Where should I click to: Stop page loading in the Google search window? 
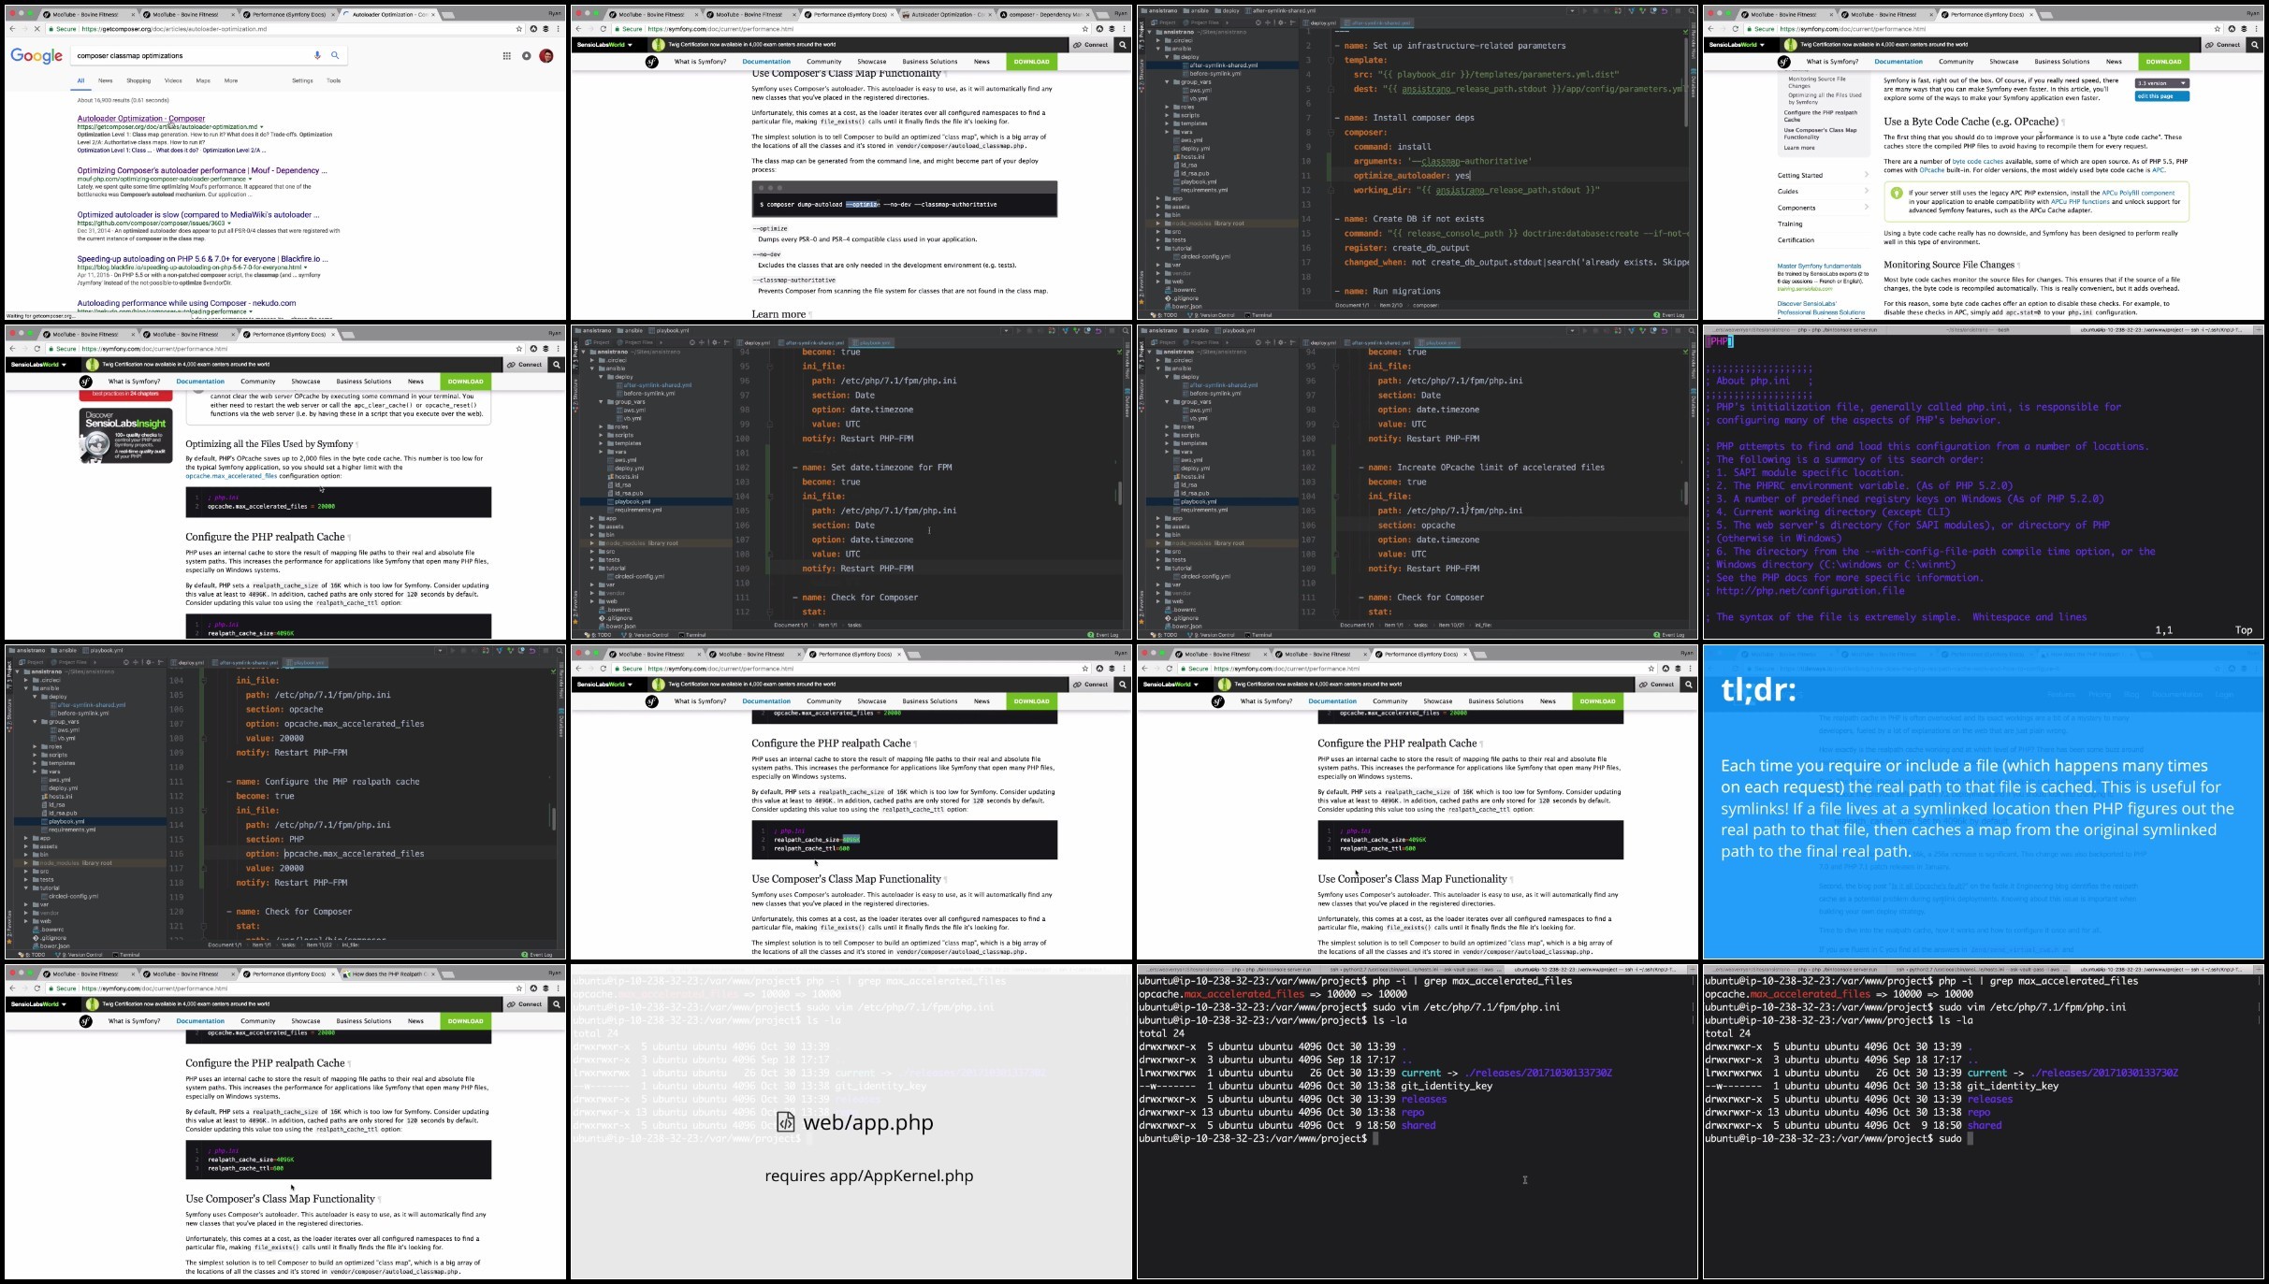click(37, 29)
